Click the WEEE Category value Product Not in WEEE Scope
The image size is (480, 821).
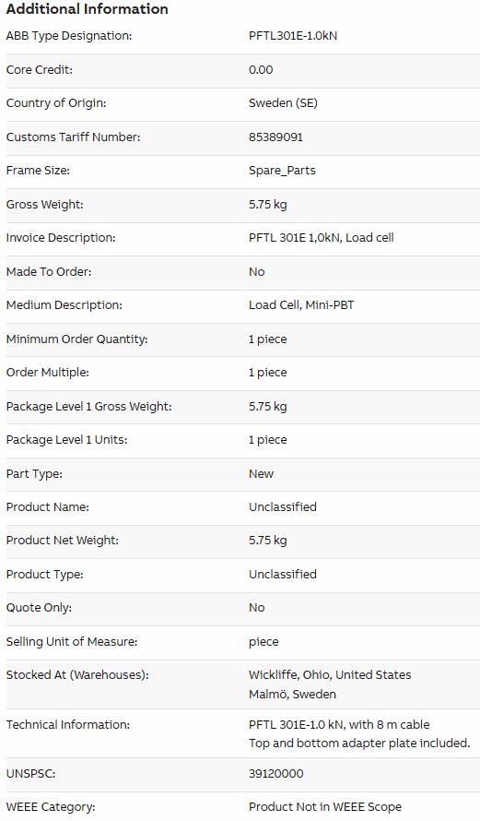(x=324, y=807)
